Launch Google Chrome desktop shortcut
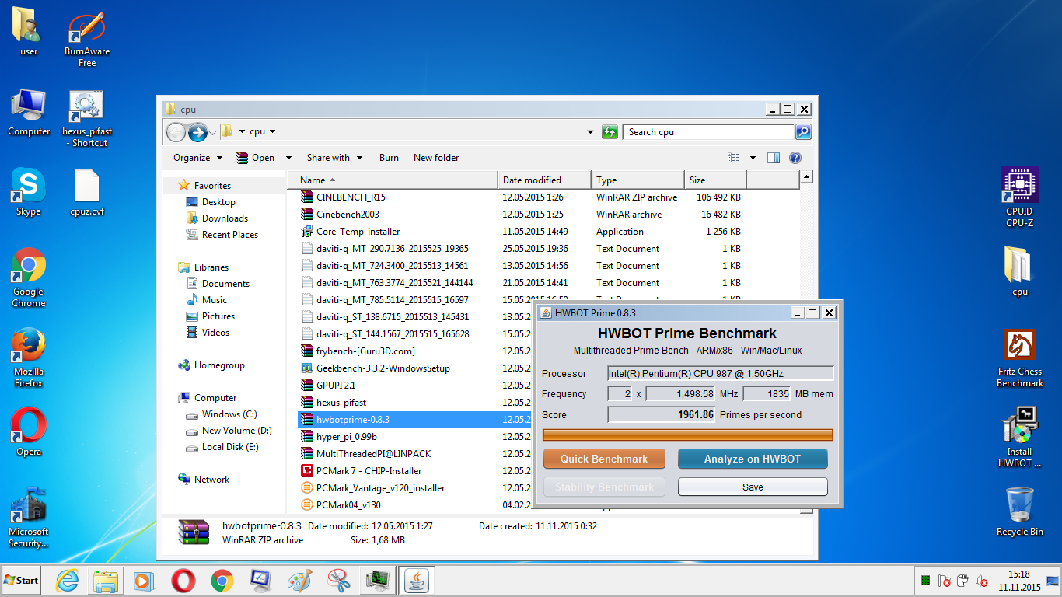The height and width of the screenshot is (597, 1062). [28, 278]
